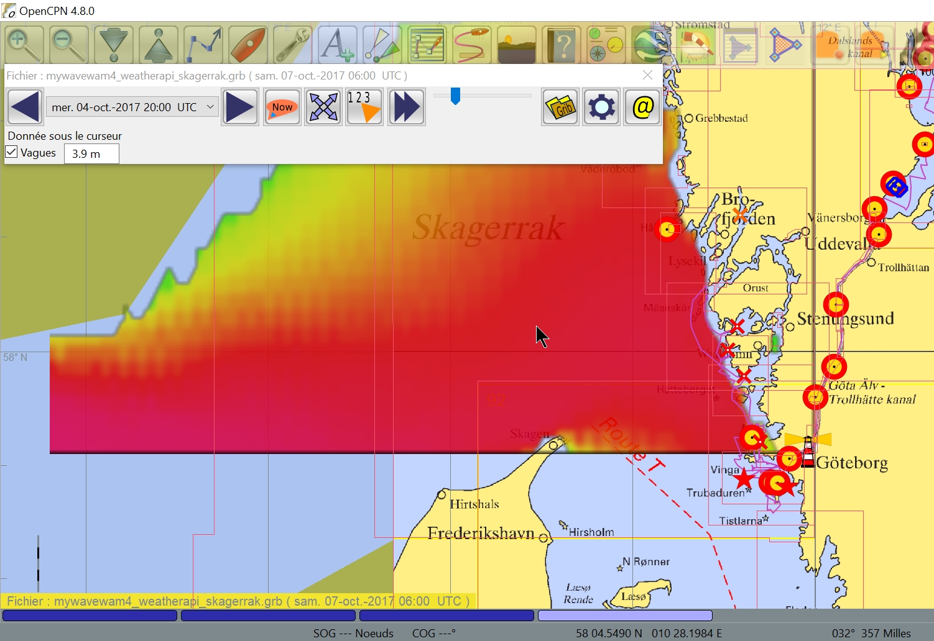Click the Zoom Out magnifier tool
The width and height of the screenshot is (934, 641).
coord(69,44)
